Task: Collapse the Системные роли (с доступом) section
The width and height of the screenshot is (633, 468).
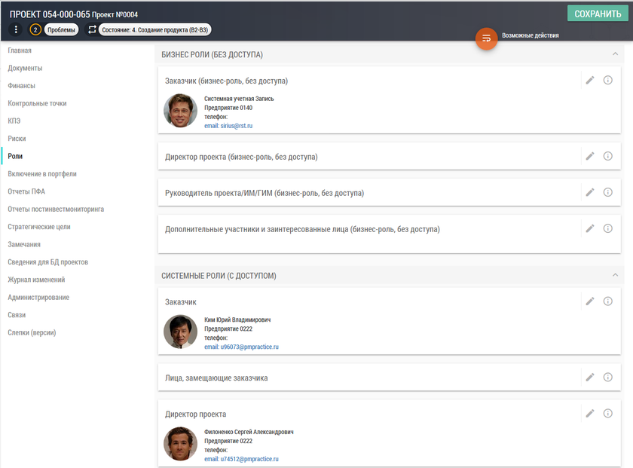Action: (615, 275)
